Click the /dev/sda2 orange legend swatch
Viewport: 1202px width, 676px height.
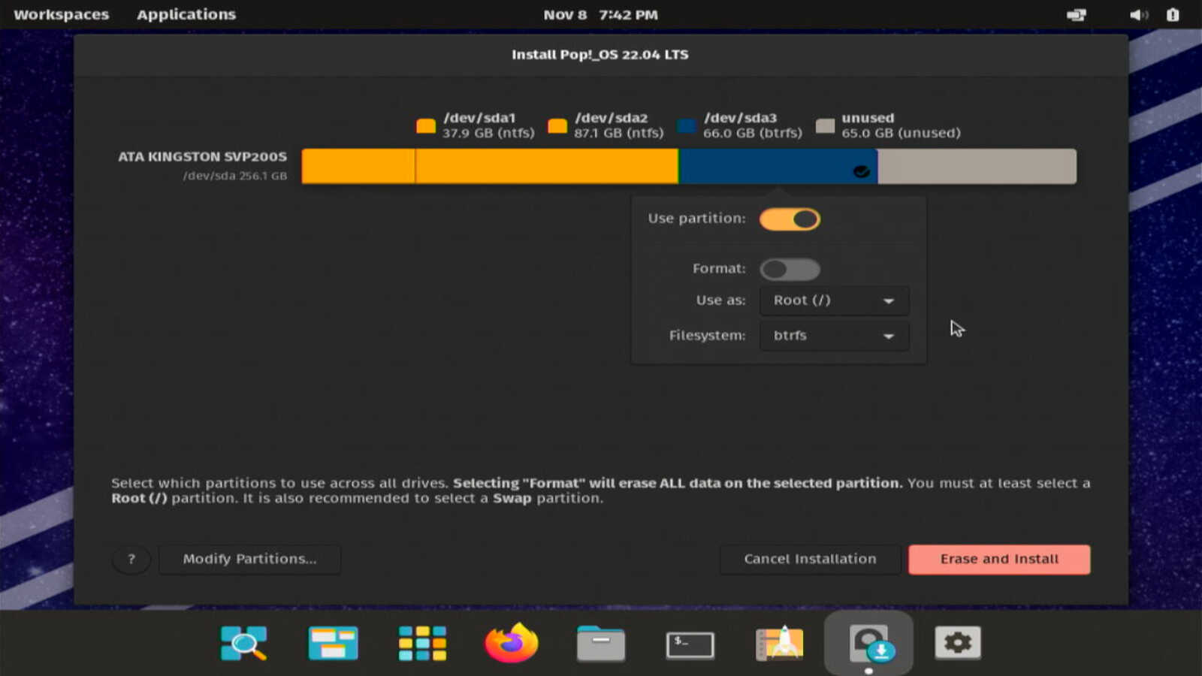pyautogui.click(x=557, y=125)
